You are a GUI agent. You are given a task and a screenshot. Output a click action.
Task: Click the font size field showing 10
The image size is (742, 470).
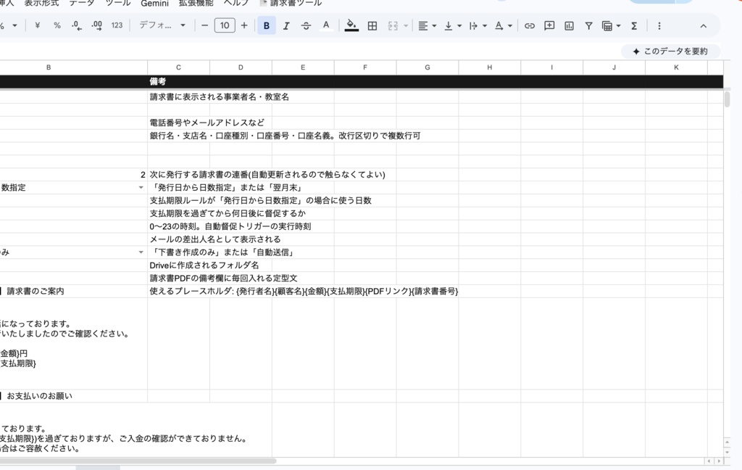pyautogui.click(x=225, y=25)
